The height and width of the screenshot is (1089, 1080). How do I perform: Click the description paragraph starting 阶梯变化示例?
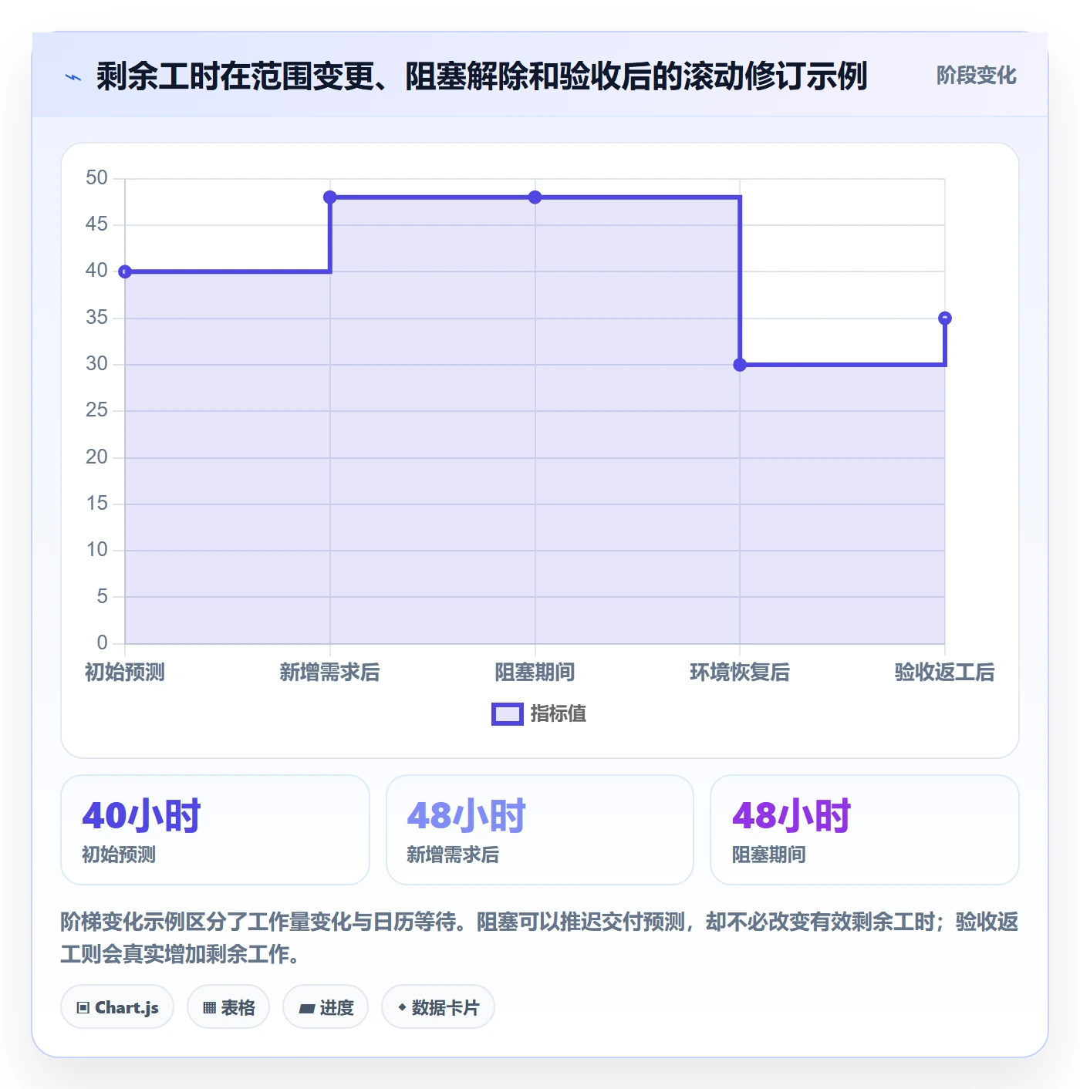[540, 938]
